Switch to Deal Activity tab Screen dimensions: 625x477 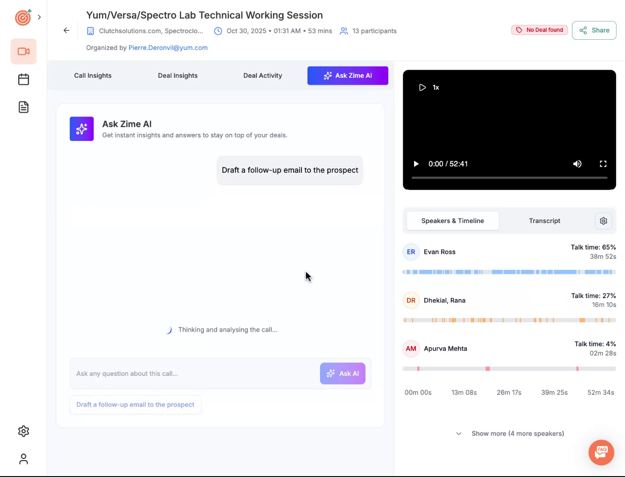coord(263,76)
